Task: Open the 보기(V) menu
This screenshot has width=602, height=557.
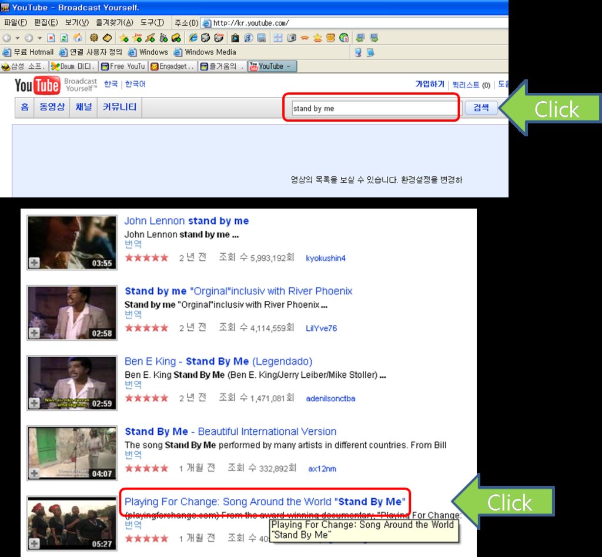Action: point(77,23)
